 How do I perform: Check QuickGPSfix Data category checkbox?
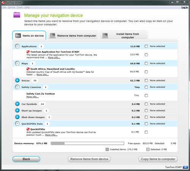click(x=146, y=123)
